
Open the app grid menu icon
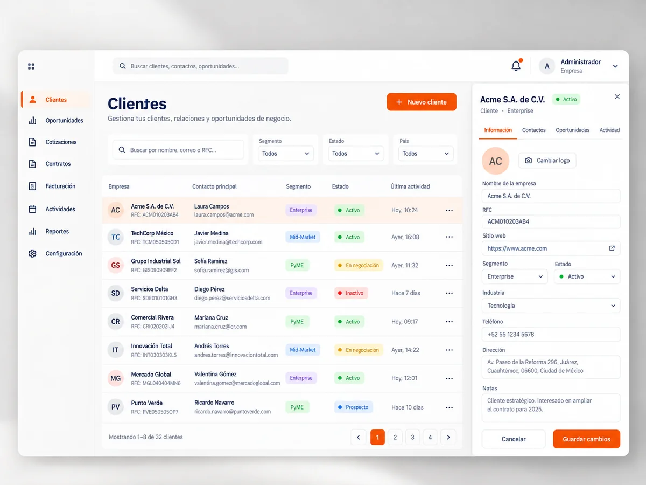[x=31, y=66]
